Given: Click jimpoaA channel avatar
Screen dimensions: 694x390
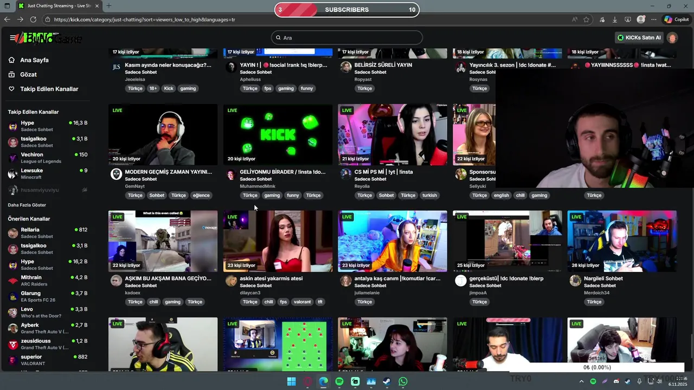Looking at the screenshot, I should [x=461, y=281].
